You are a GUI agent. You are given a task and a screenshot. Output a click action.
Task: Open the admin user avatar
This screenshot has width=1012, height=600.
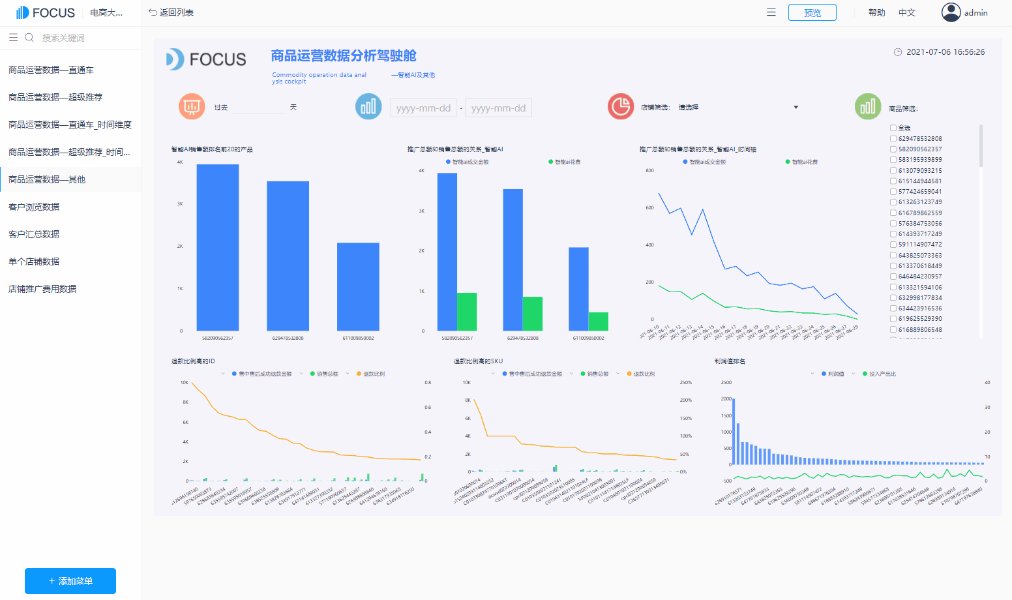[x=951, y=12]
